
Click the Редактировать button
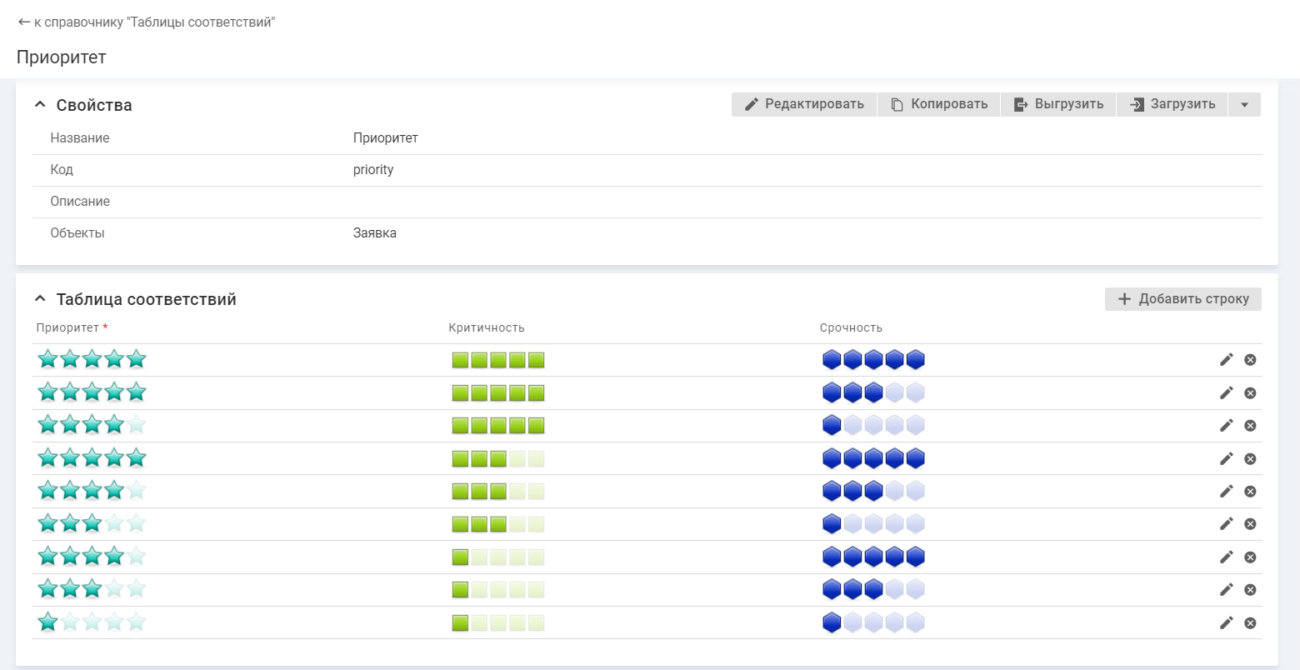[x=803, y=104]
